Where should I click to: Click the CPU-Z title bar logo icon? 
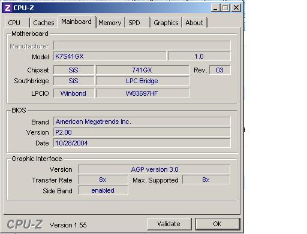(x=8, y=8)
